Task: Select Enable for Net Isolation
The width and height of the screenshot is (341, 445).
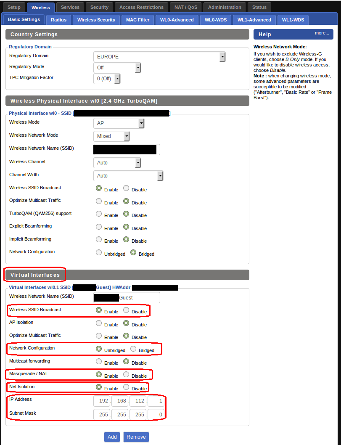Action: click(99, 387)
